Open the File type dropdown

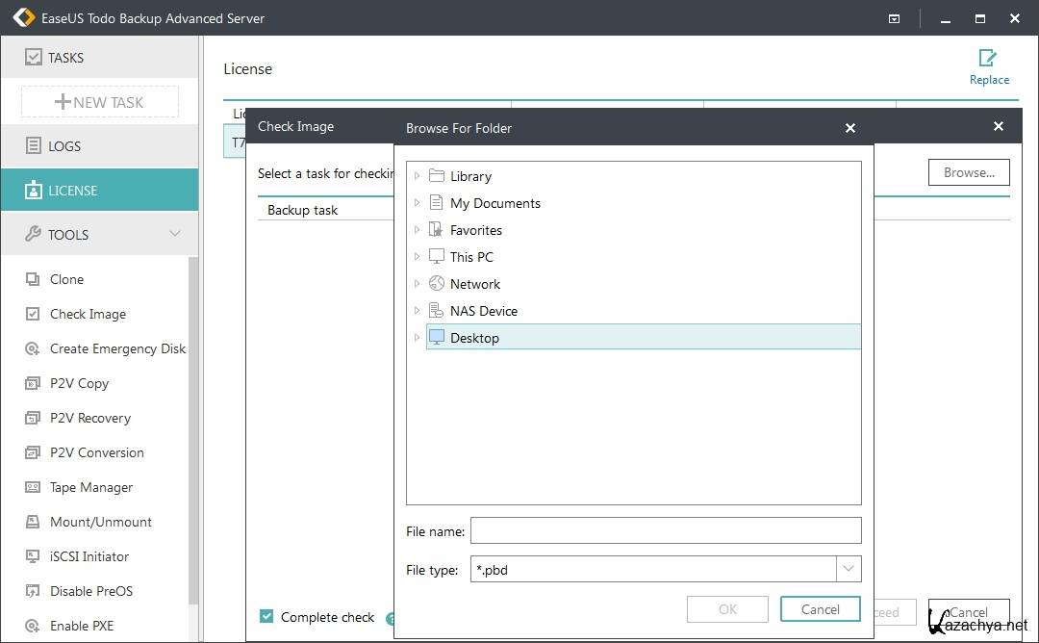pyautogui.click(x=848, y=569)
